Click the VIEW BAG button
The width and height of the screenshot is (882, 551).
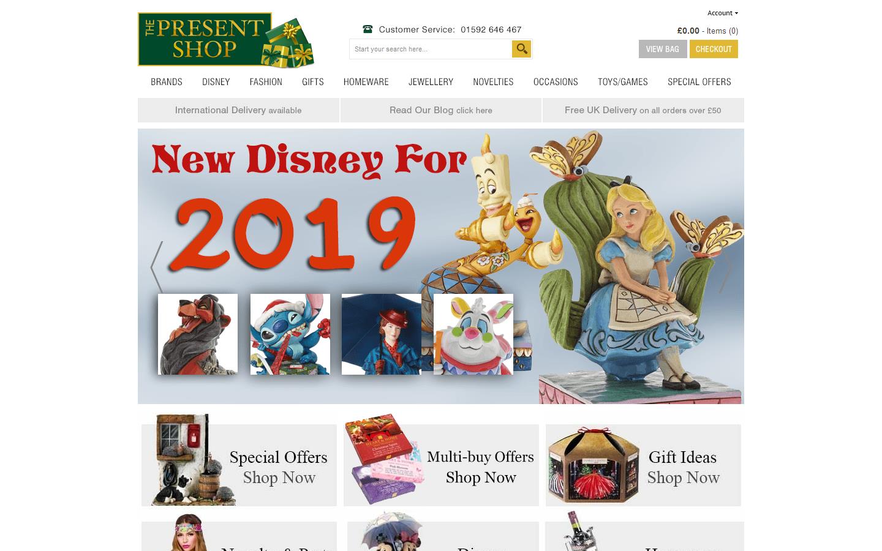(663, 49)
